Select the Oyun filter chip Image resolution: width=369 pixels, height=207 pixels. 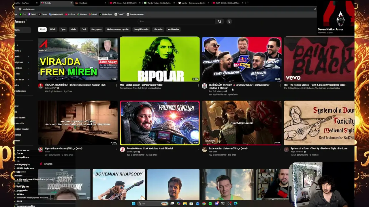point(63,29)
